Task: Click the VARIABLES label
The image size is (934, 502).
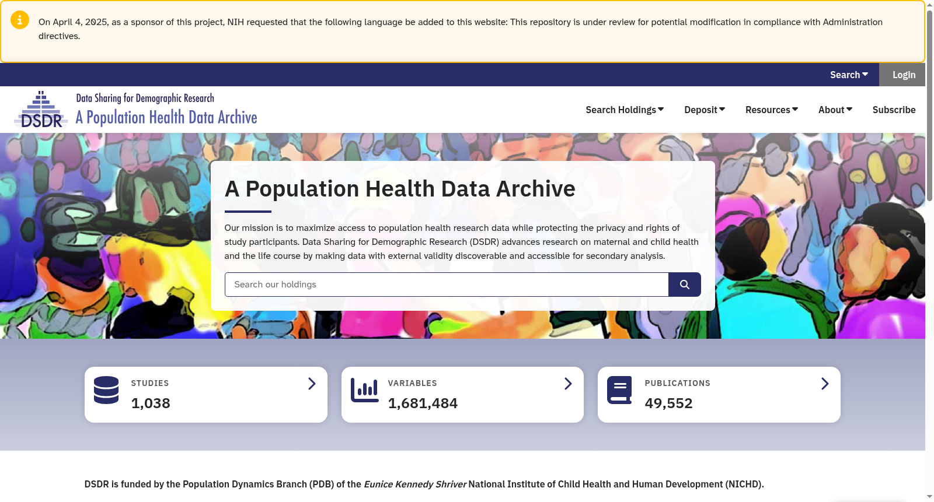Action: click(412, 383)
